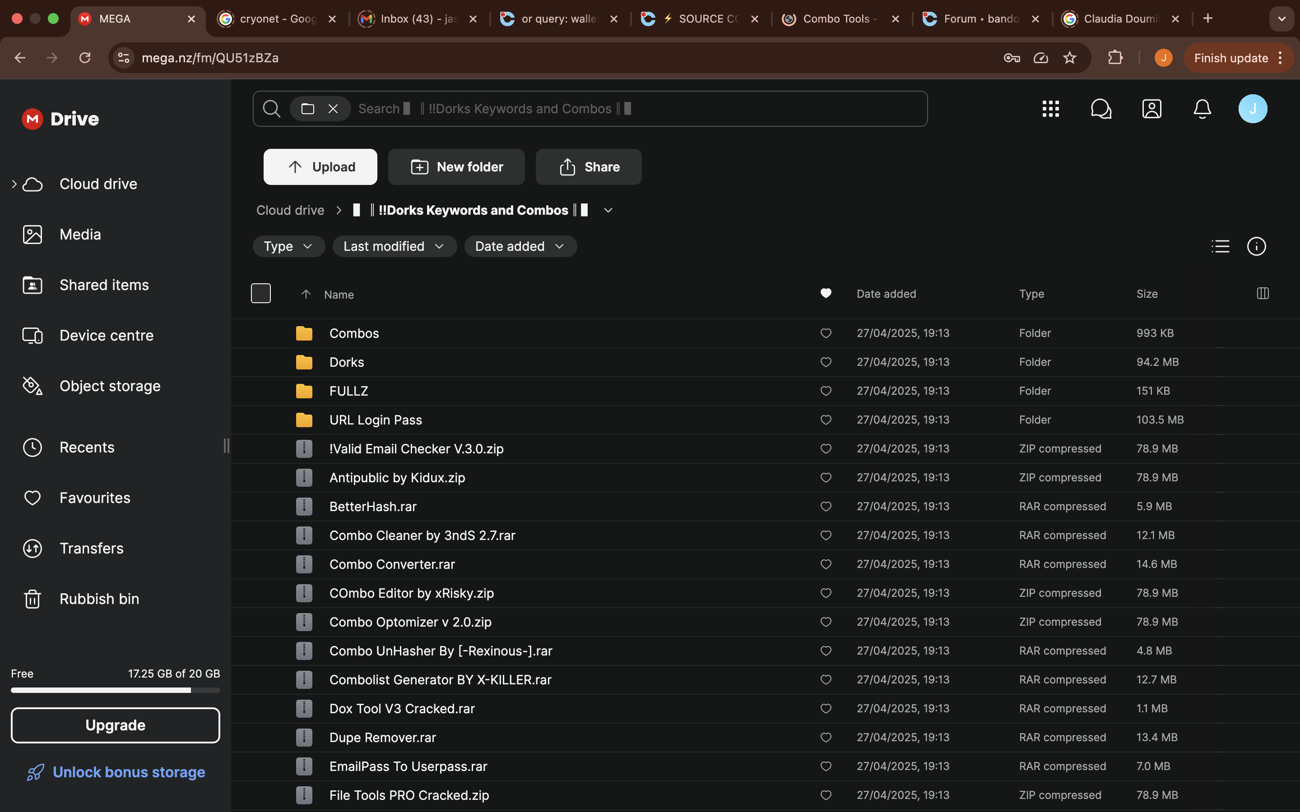Open Rubbish bin in sidebar

(x=99, y=599)
